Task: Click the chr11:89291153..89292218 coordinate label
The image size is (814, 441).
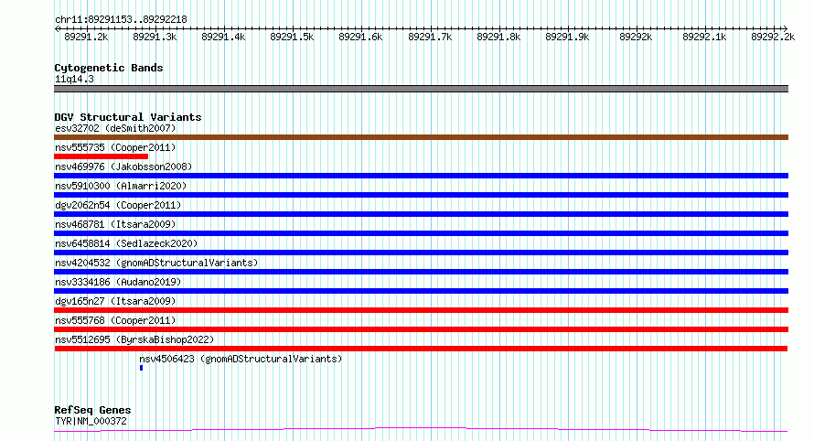Action: (x=121, y=20)
